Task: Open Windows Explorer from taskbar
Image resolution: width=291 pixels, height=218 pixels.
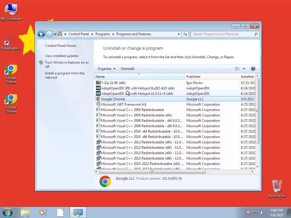Action: pyautogui.click(x=25, y=213)
